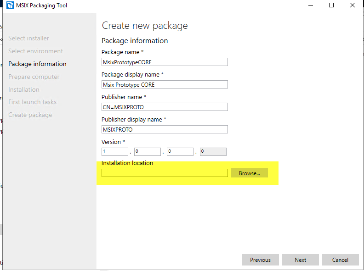The height and width of the screenshot is (271, 364).
Task: Select Package information in sidebar
Action: point(37,64)
